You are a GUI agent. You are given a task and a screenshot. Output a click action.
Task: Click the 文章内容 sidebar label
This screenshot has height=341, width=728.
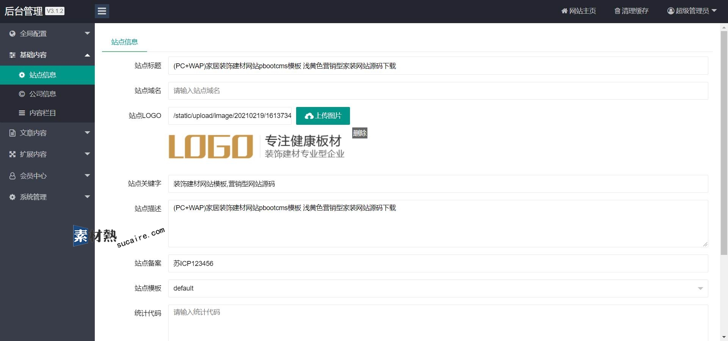33,133
